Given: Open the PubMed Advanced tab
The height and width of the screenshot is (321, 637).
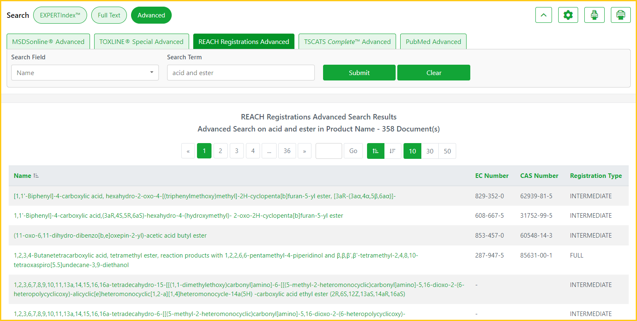Looking at the screenshot, I should (x=433, y=41).
